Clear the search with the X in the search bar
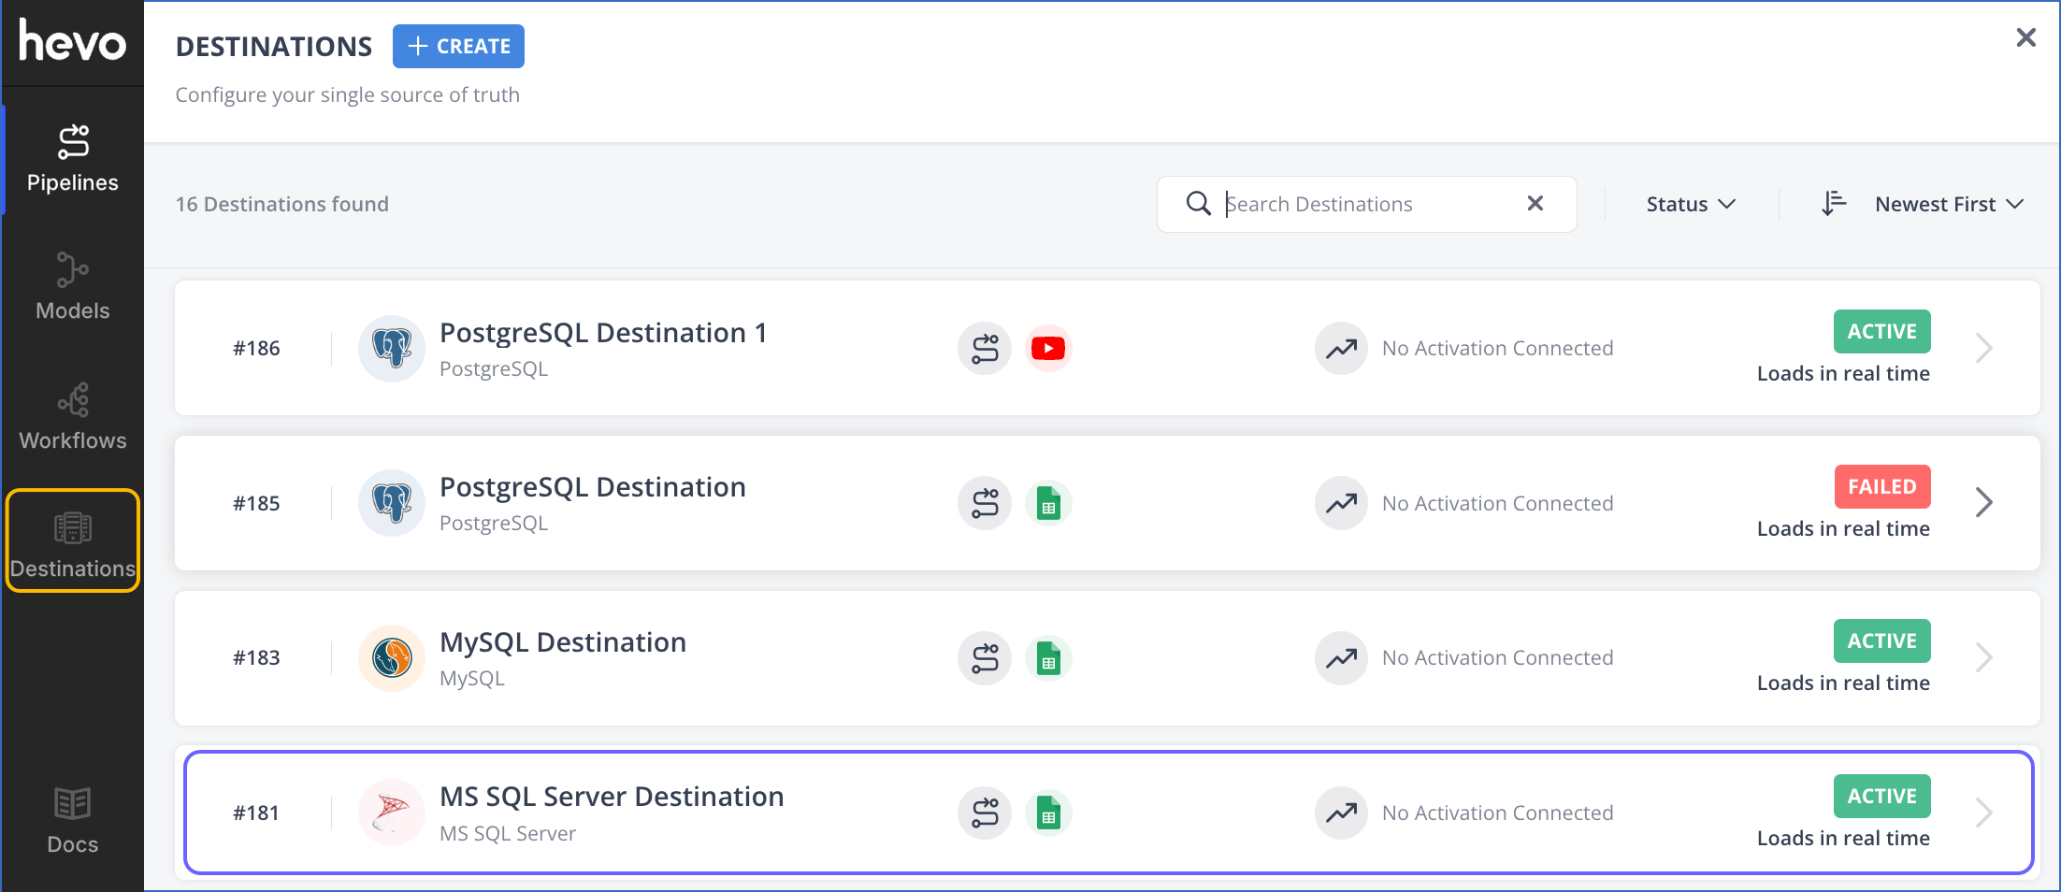2061x892 pixels. [x=1535, y=204]
